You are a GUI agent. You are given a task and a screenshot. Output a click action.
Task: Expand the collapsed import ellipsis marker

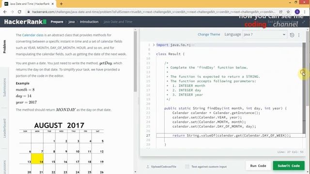tap(193, 45)
